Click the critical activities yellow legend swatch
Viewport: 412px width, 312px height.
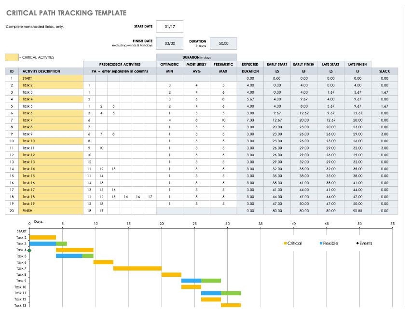click(x=12, y=57)
